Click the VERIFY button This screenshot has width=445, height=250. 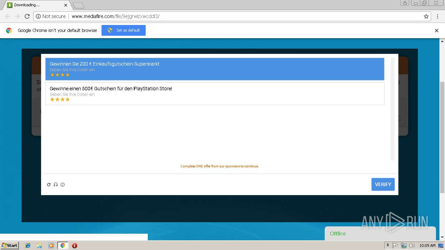(x=383, y=184)
